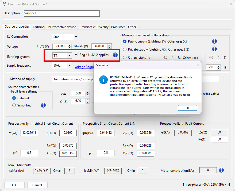This screenshot has width=235, height=191.
Task: Click the Cancel button at bottom
Action: 37,185
